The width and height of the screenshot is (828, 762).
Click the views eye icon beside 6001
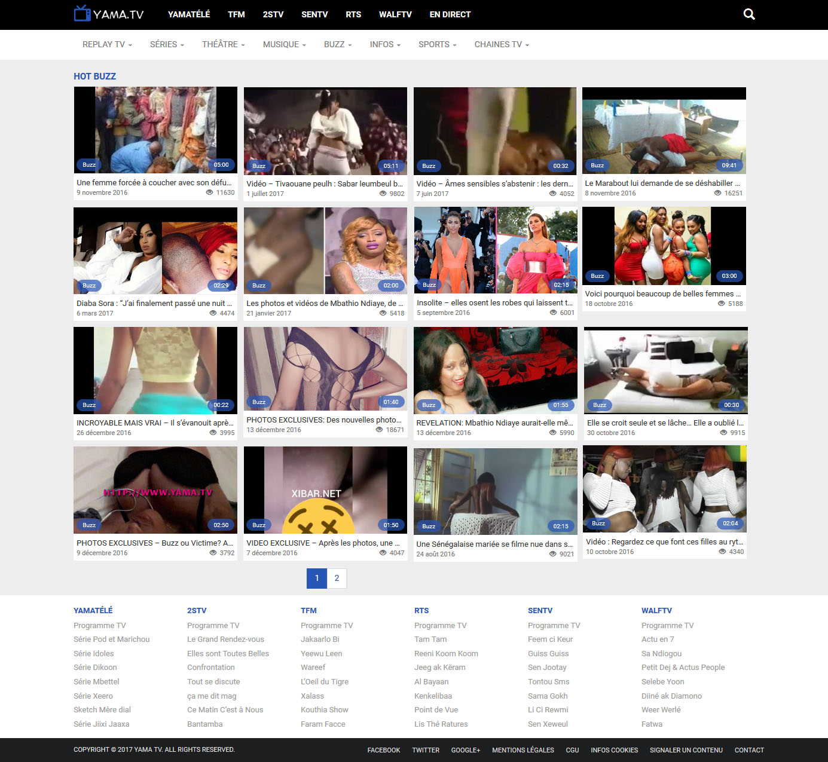(x=553, y=313)
